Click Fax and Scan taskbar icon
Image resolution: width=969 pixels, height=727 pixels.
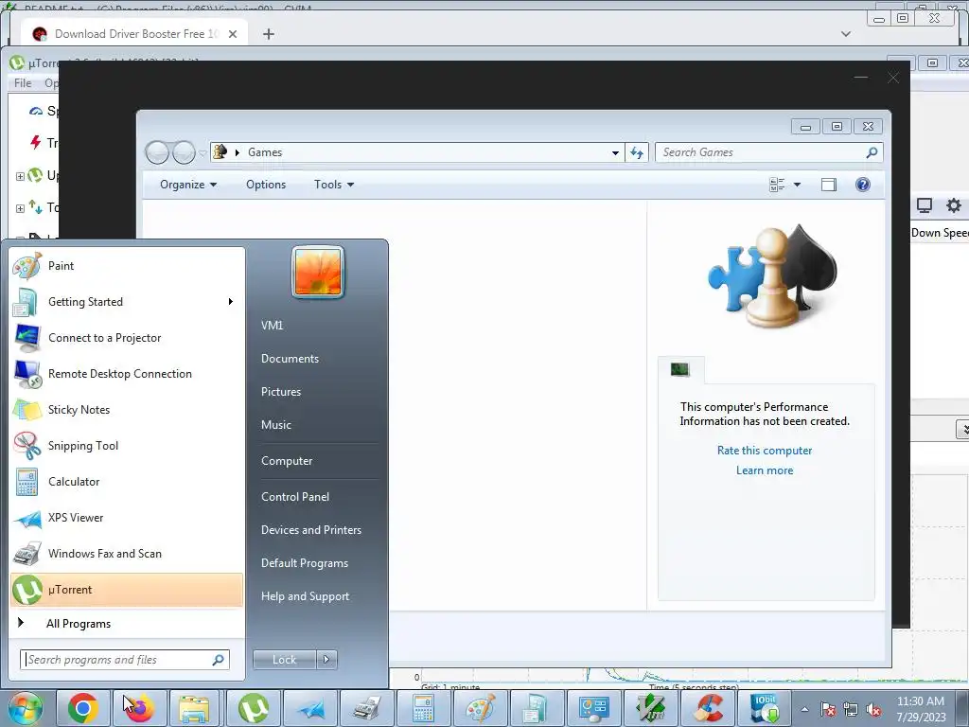point(367,708)
